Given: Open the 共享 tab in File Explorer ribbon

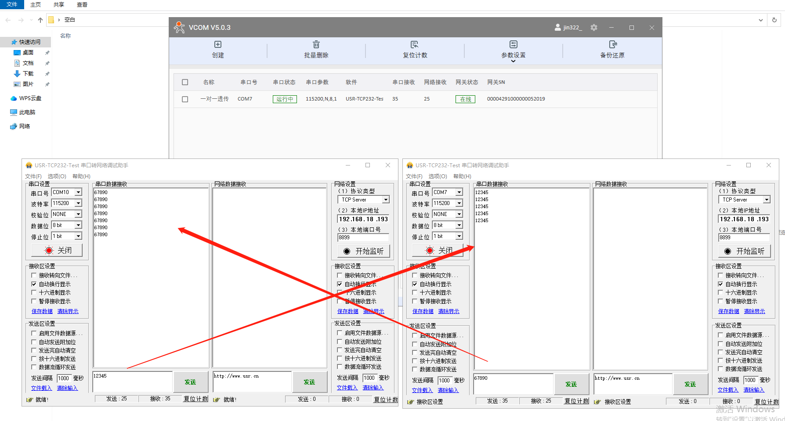Looking at the screenshot, I should pos(58,5).
